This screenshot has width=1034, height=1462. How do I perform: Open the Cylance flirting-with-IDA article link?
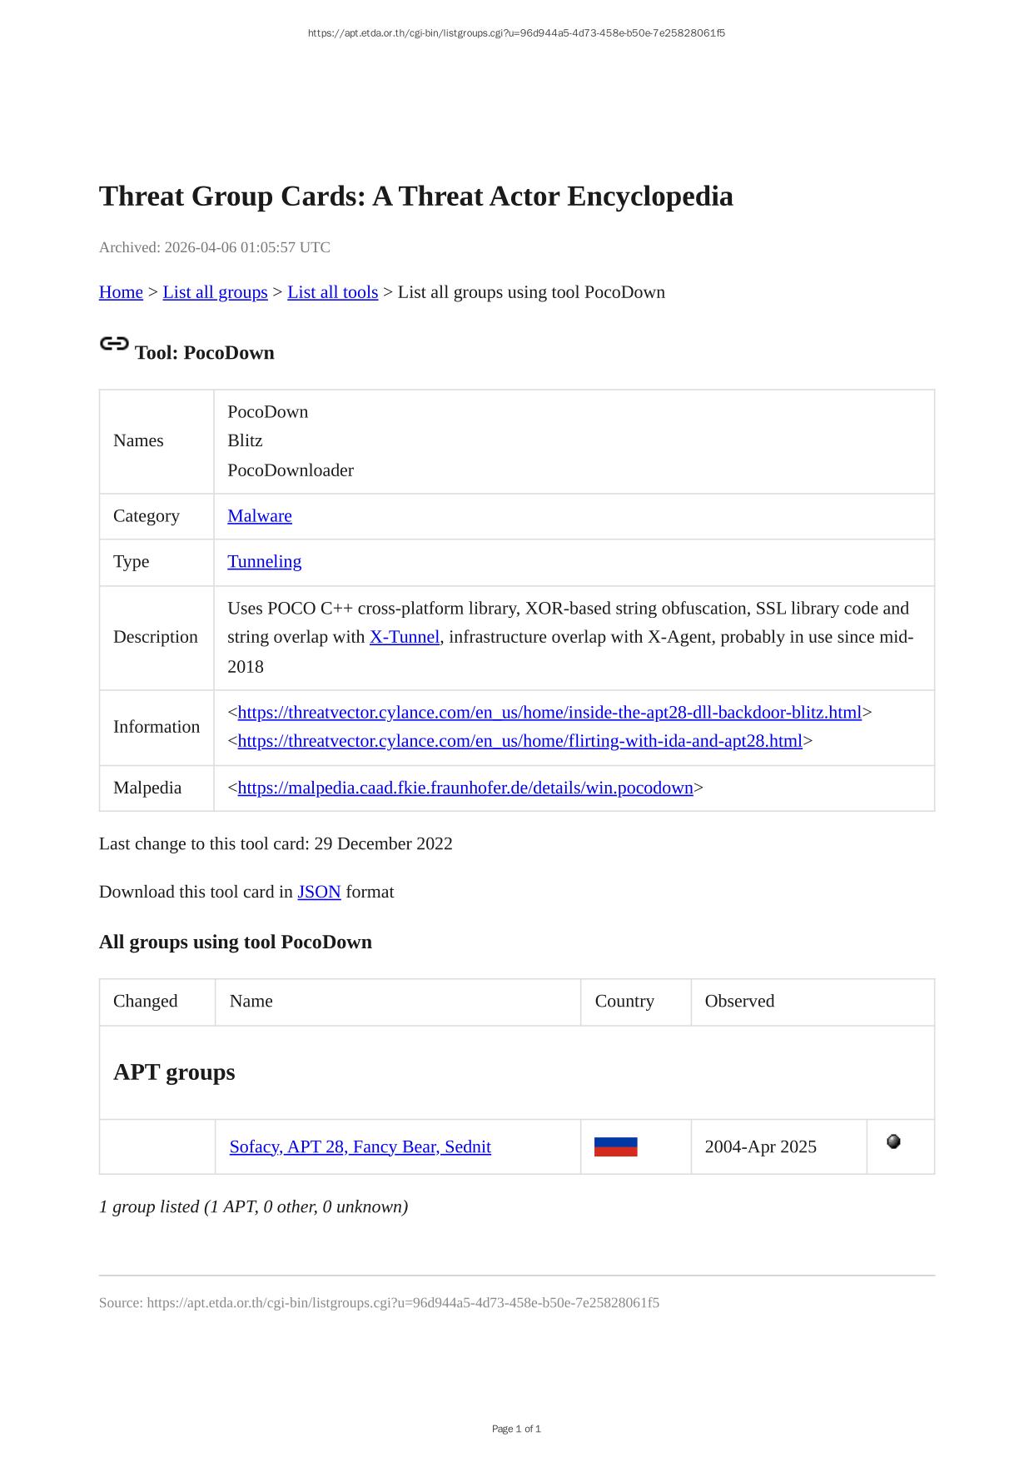519,741
